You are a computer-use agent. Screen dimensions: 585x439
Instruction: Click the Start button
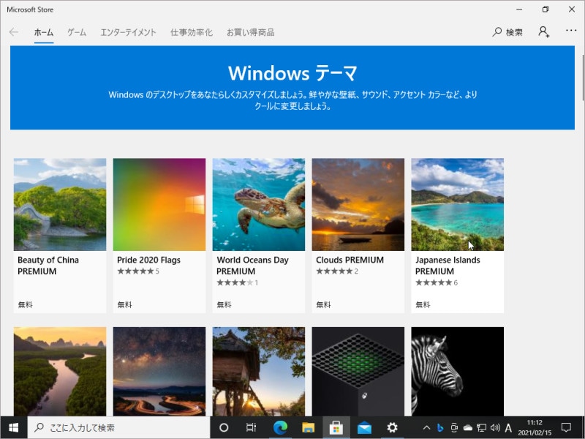tap(14, 427)
